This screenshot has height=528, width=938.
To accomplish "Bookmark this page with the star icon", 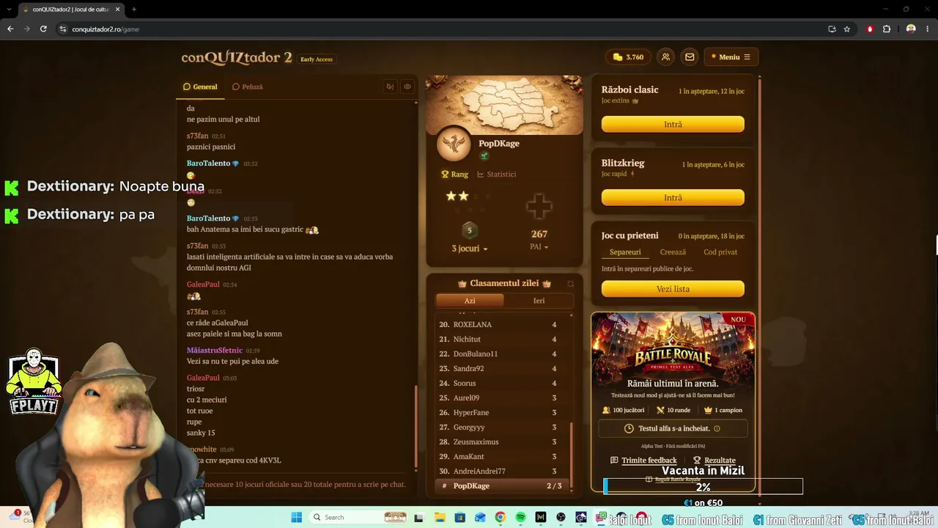I will pos(846,29).
